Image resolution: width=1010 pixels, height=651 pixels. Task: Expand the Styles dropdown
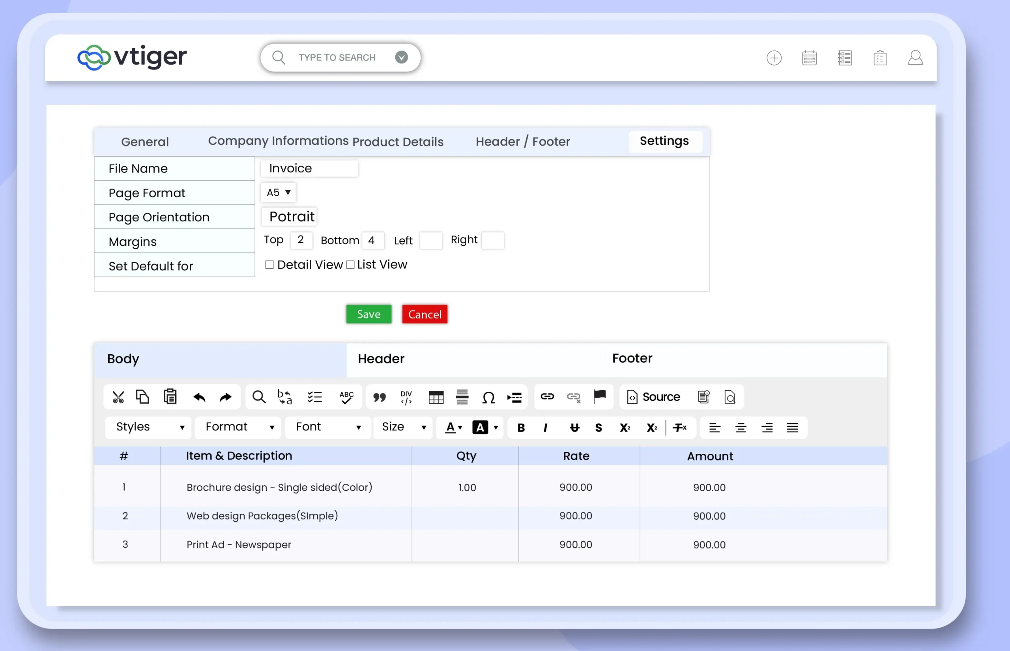[149, 427]
